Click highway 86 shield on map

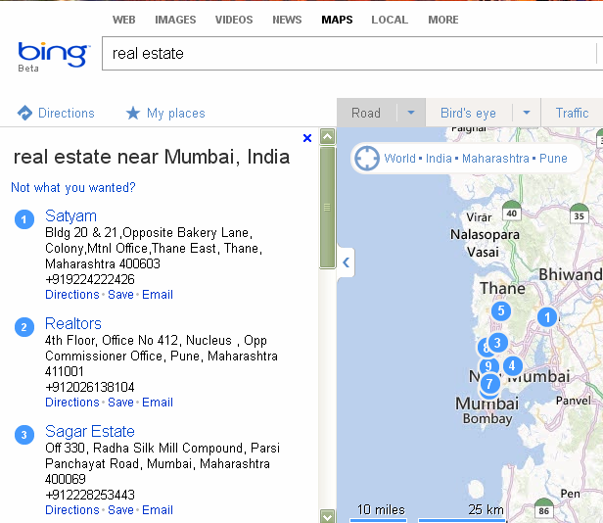544,508
